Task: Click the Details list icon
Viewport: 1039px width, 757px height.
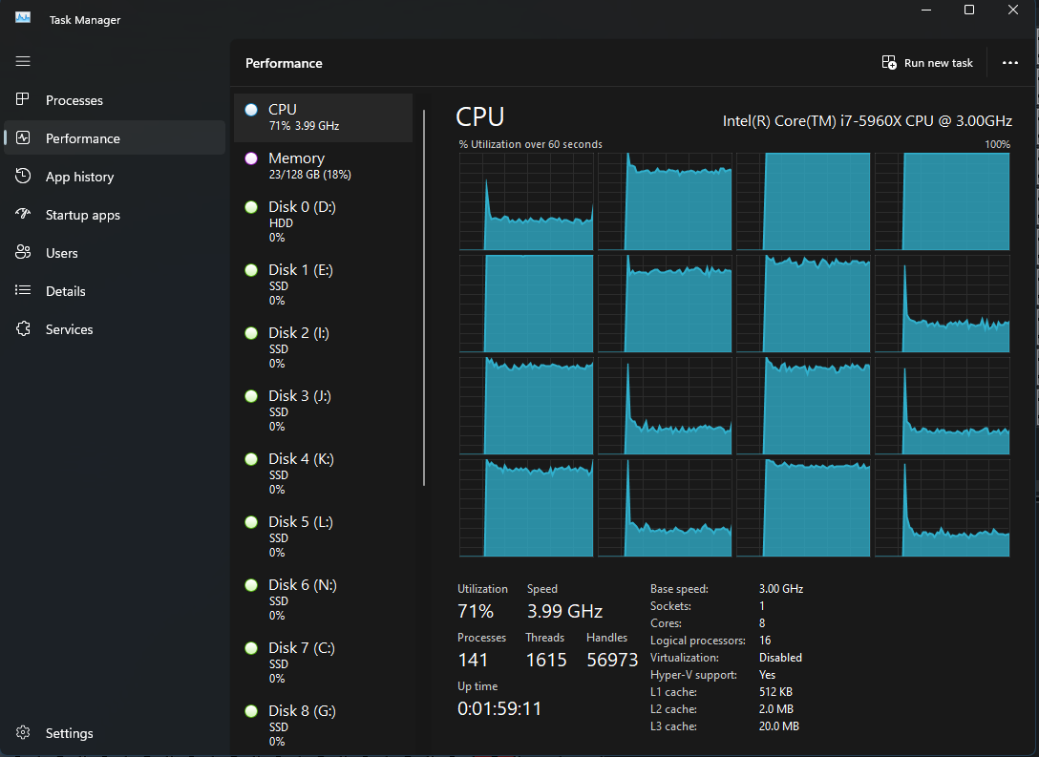Action: [x=23, y=290]
